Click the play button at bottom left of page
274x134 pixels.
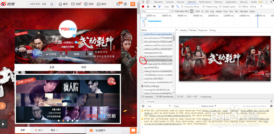[x=3, y=124]
